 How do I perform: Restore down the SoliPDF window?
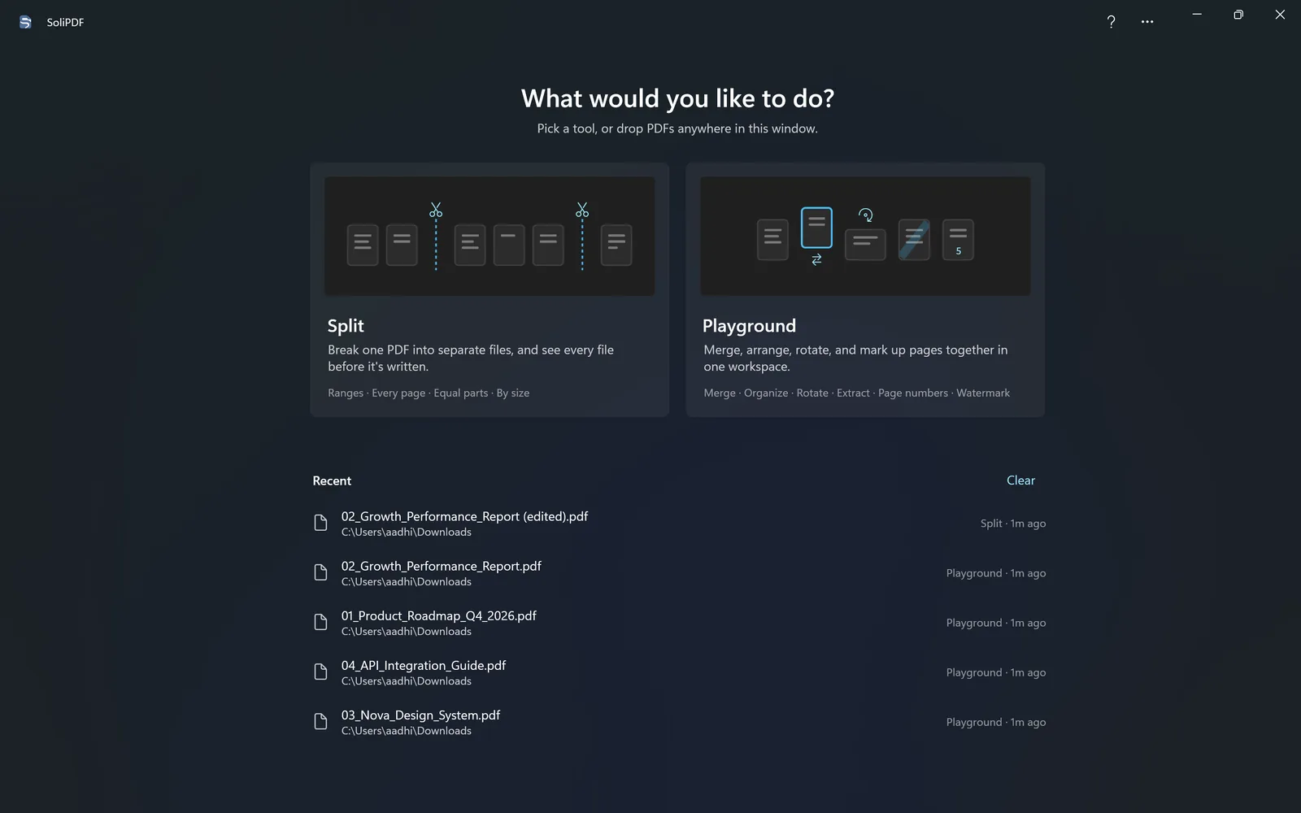(x=1238, y=15)
